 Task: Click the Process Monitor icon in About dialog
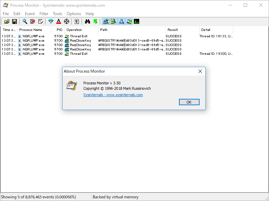point(72,85)
